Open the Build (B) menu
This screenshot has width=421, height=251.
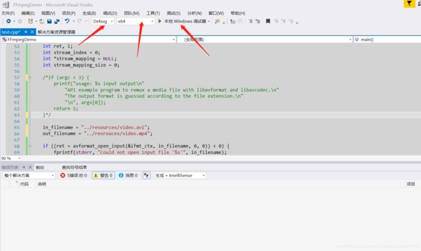pyautogui.click(x=89, y=13)
